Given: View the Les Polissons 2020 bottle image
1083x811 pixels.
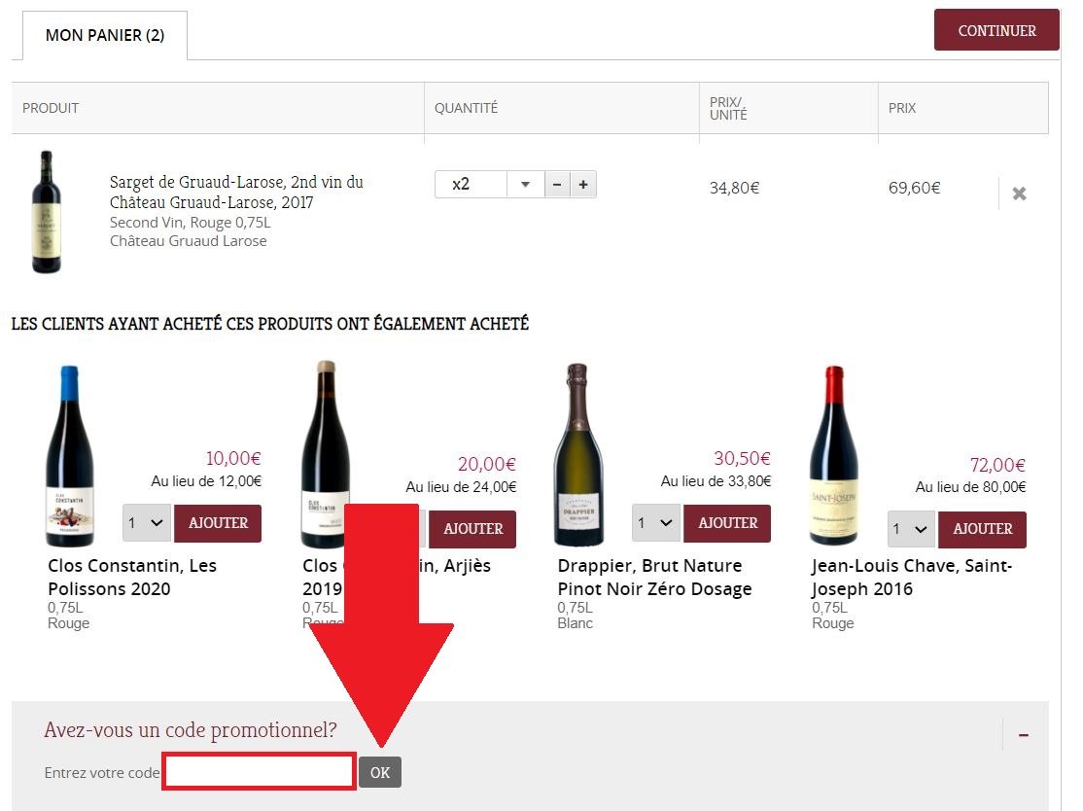Looking at the screenshot, I should 70,456.
